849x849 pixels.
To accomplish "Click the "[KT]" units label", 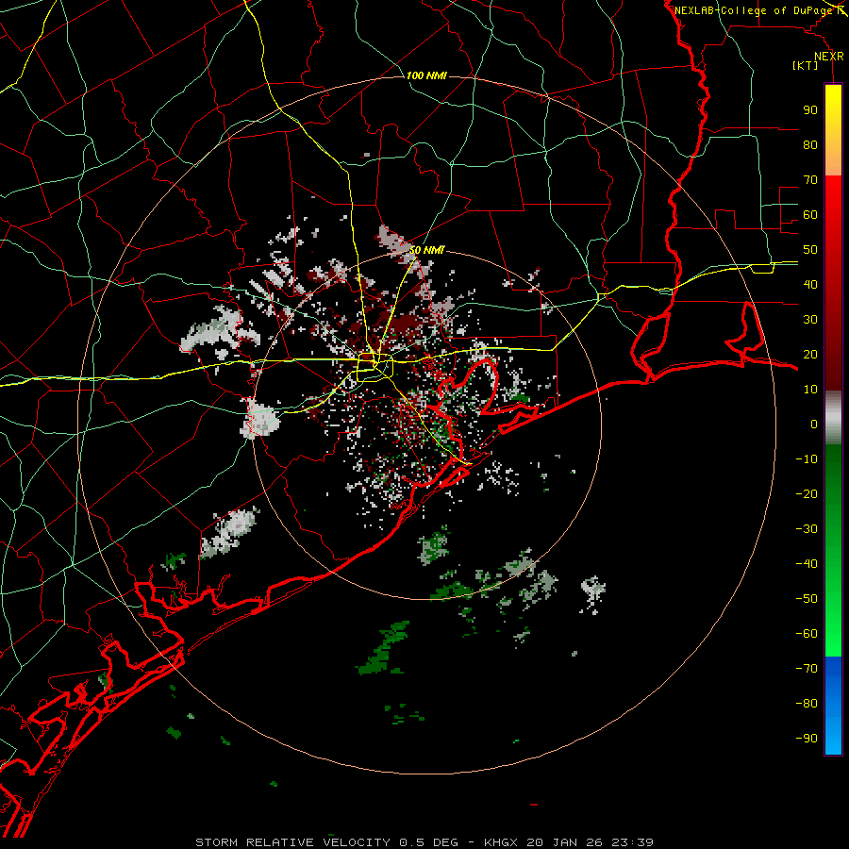I will [x=806, y=65].
